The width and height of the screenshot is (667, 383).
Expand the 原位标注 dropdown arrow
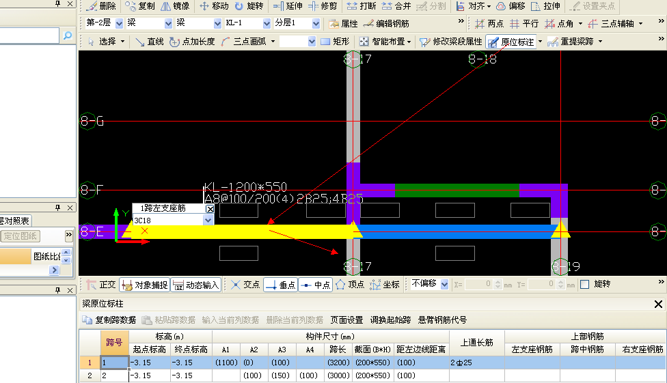coord(541,42)
